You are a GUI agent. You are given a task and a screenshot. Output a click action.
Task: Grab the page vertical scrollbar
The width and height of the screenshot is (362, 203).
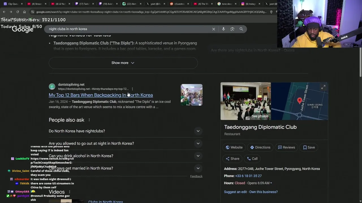[360, 62]
